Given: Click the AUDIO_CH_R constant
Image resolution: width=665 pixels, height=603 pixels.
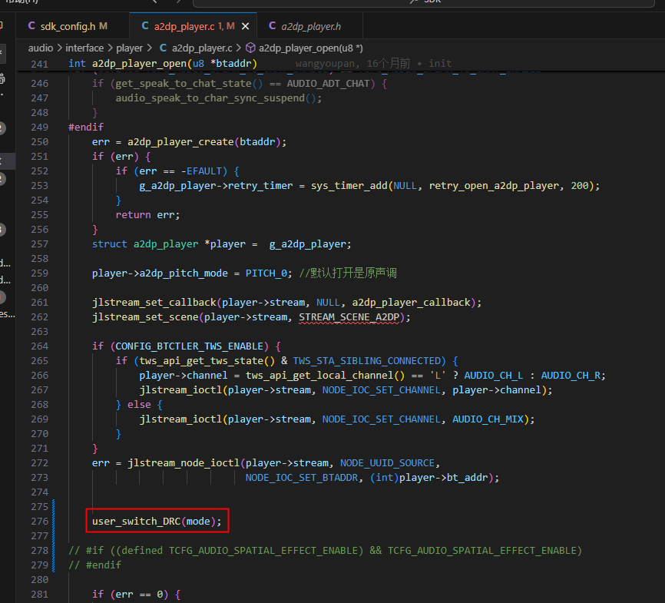Looking at the screenshot, I should click(x=571, y=376).
